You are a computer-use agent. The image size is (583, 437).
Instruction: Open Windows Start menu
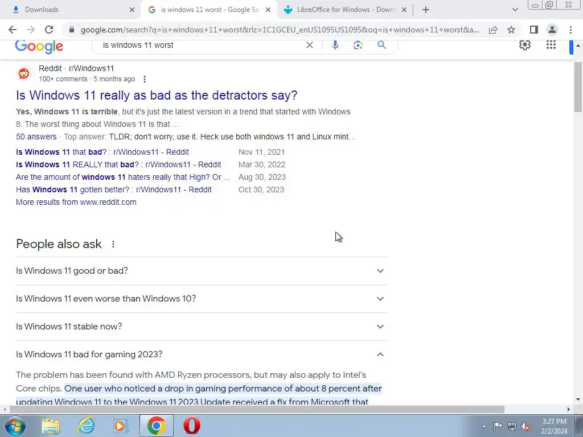15,426
